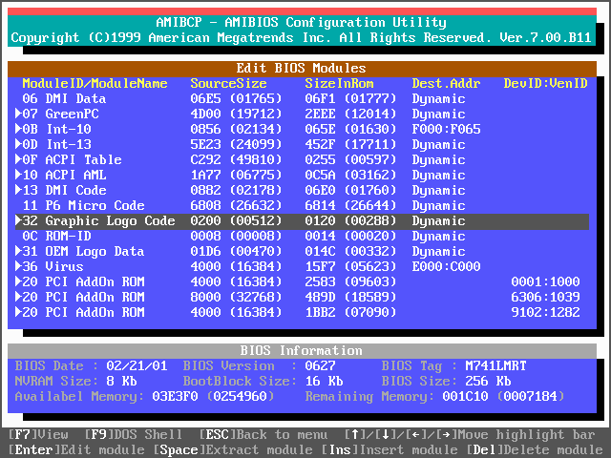Click the BIOS Size value 256 Kb
This screenshot has width=611, height=458.
[488, 381]
